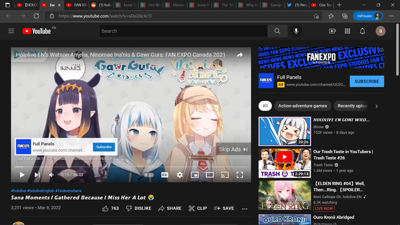This screenshot has width=400, height=225.
Task: Click the FANEXPO sidebar ad banner
Action: click(x=321, y=57)
